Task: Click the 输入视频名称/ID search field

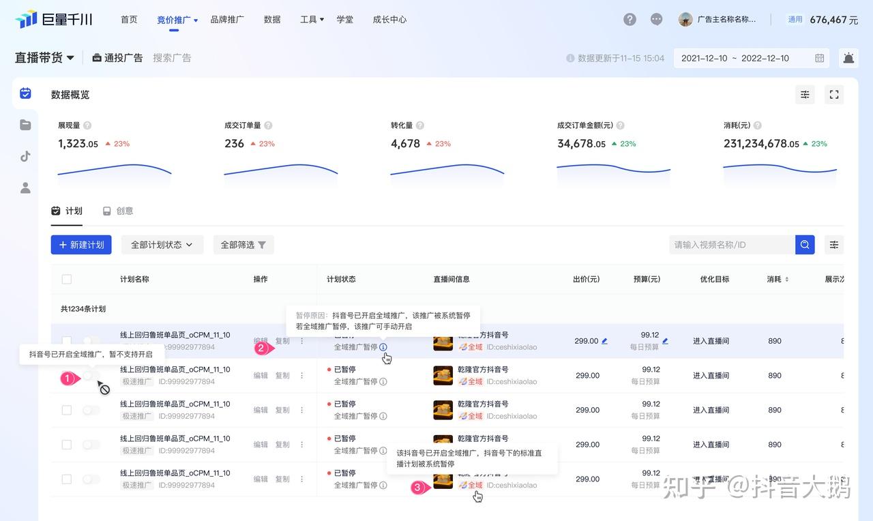Action: [x=732, y=245]
